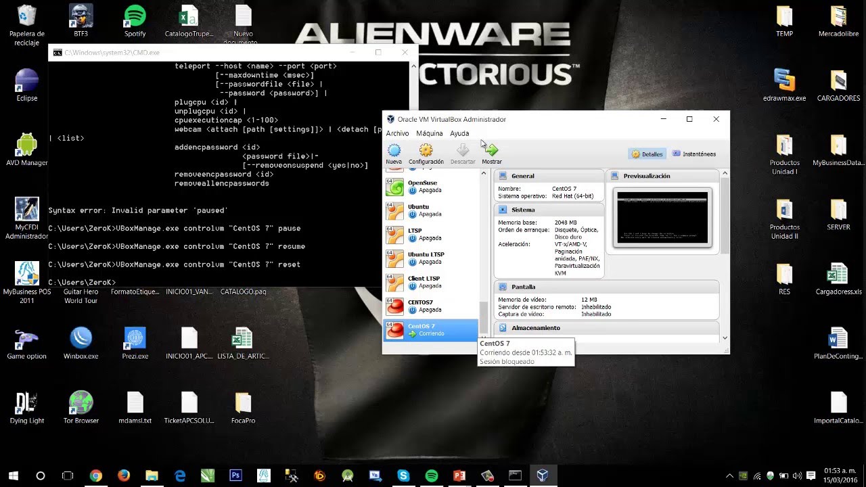Open the TEMP desktop folder
Image resolution: width=866 pixels, height=487 pixels.
pos(784,21)
